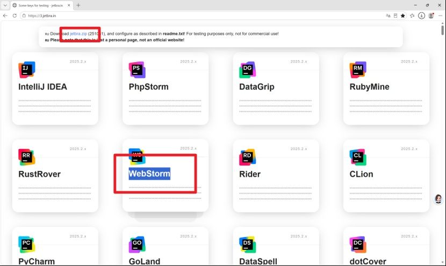
Task: Click the GoLand GO logo icon
Action: [137, 245]
